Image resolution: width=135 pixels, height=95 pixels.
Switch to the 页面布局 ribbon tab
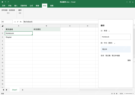pos(23,6)
